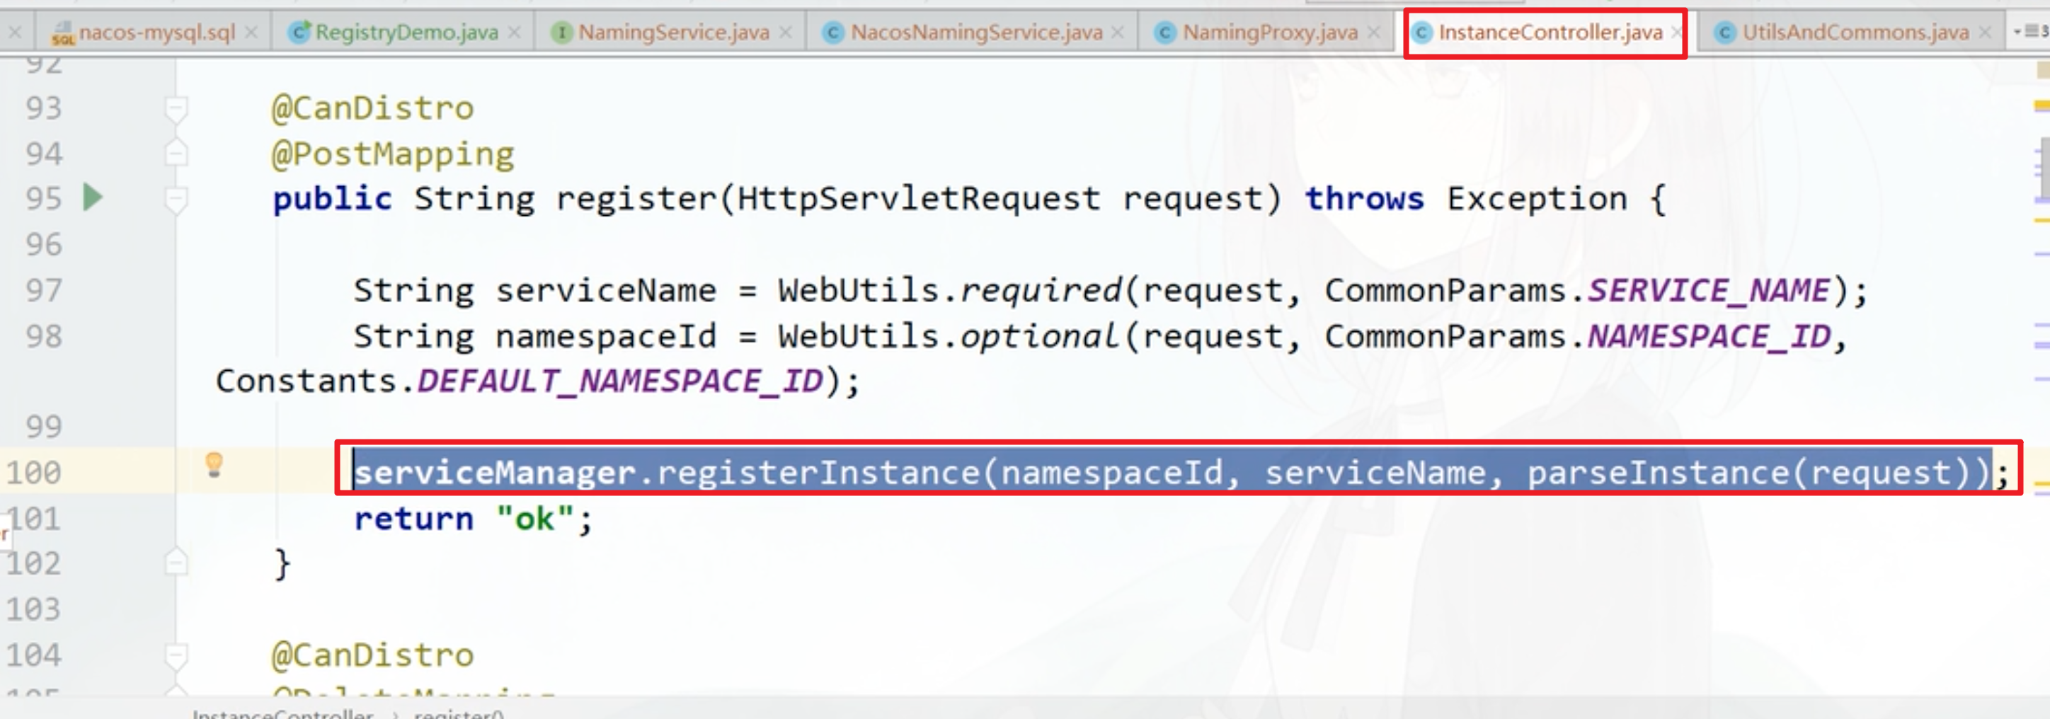Click parseInstance call on line 100
Screen dimensions: 2050x719
coord(1658,473)
